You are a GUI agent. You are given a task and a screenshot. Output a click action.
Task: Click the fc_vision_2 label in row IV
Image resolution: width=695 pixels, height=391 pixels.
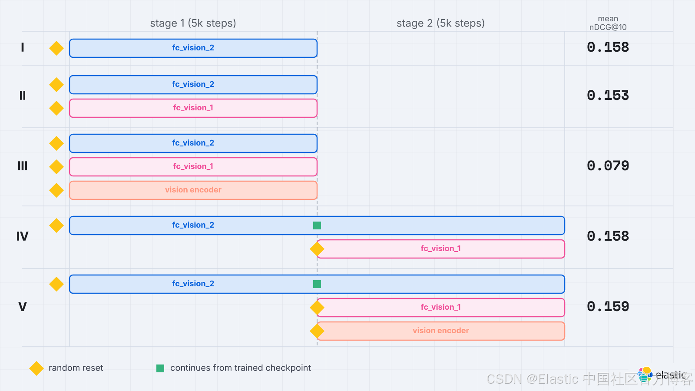tap(193, 225)
